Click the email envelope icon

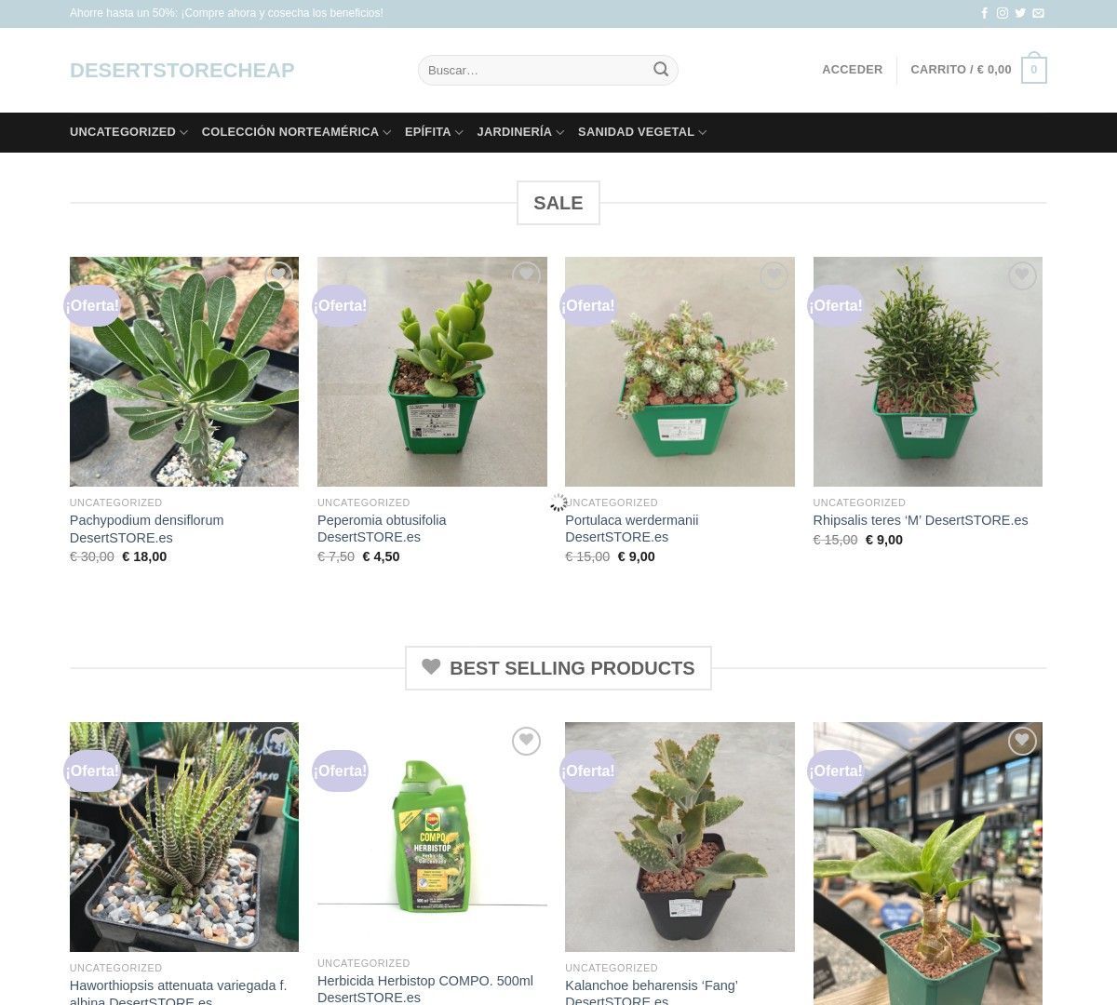point(1038,13)
